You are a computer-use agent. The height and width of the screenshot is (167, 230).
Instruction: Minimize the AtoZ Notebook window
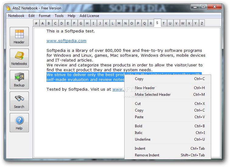pyautogui.click(x=195, y=7)
